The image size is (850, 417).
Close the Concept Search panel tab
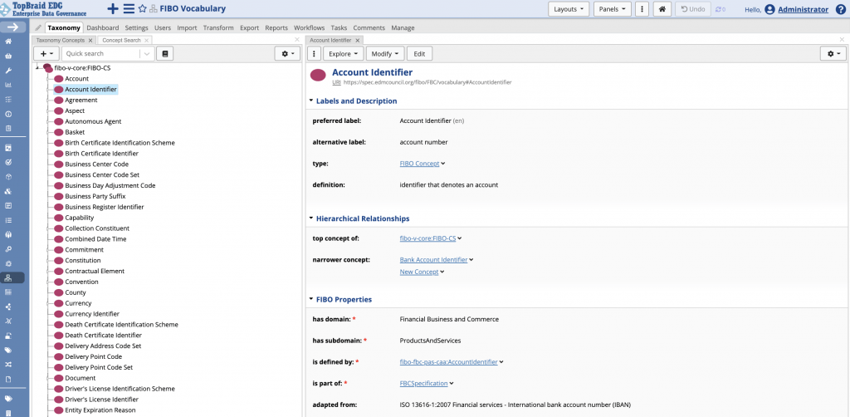[x=146, y=40]
